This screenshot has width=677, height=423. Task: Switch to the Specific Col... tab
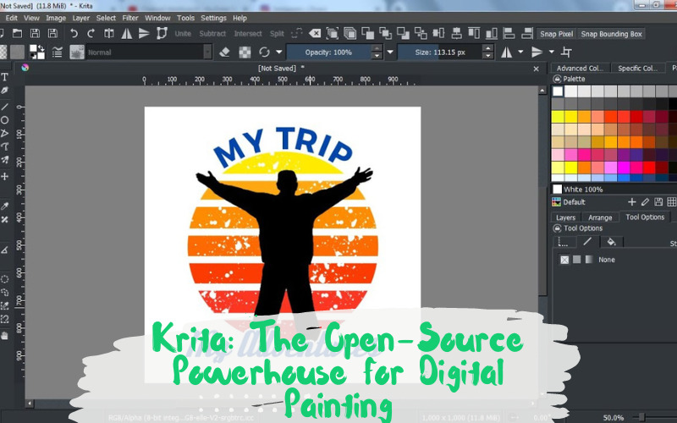coord(637,69)
